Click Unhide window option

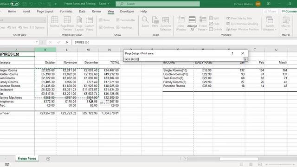point(216,29)
